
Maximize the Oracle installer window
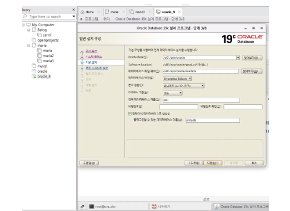[x=253, y=28]
